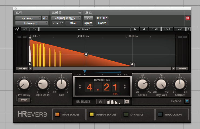The height and width of the screenshot is (129, 200).
Task: Click the ER/Tail knob
Action: [x=143, y=84]
